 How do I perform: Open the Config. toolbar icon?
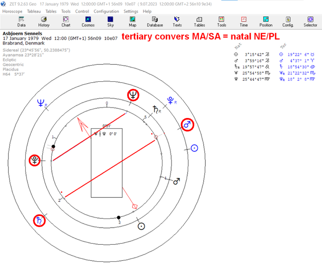click(x=288, y=22)
